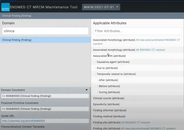The height and width of the screenshot is (130, 184).
Task: Select Temporally related to (attribute)
Action: 116,74
